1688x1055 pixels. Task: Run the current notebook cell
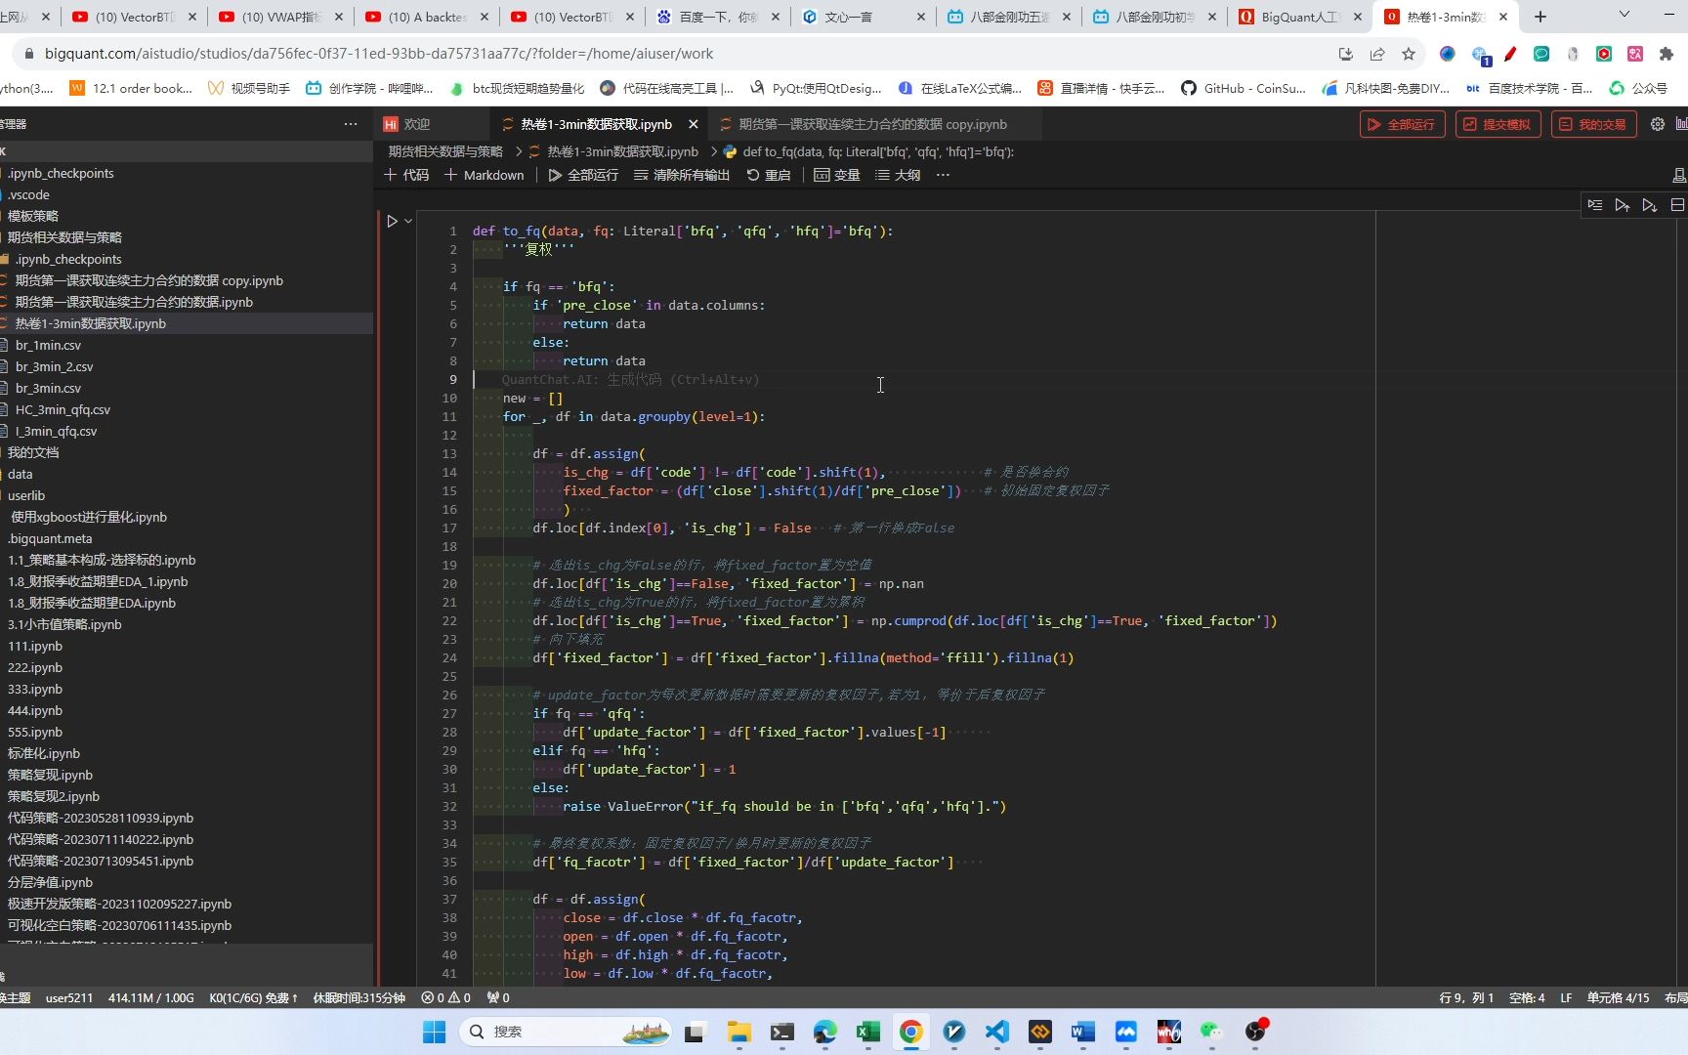(392, 222)
